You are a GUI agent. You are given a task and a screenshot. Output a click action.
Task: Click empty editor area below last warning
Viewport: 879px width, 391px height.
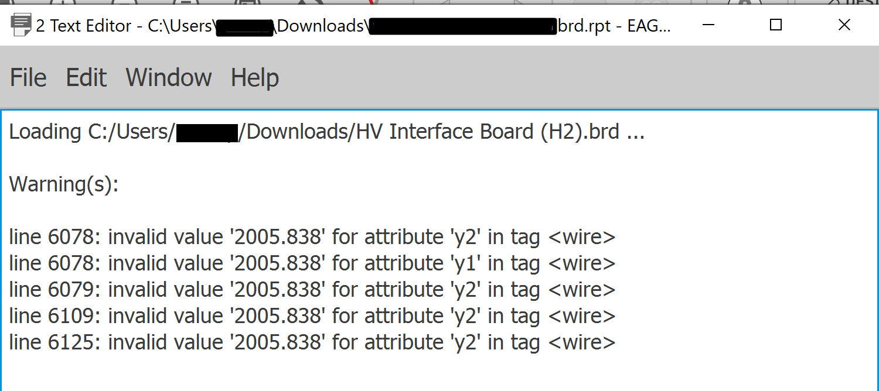point(439,373)
